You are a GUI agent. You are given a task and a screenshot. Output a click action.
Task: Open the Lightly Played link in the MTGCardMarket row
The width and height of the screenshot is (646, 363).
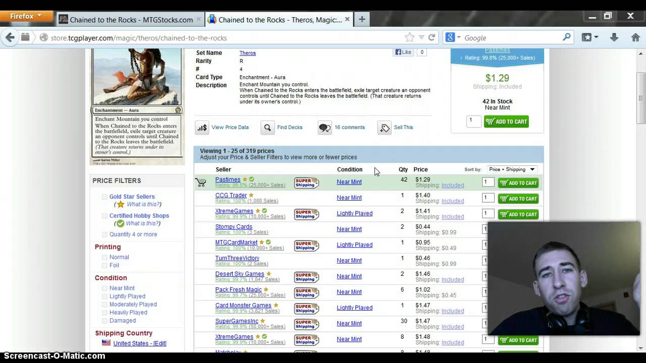[x=355, y=245]
